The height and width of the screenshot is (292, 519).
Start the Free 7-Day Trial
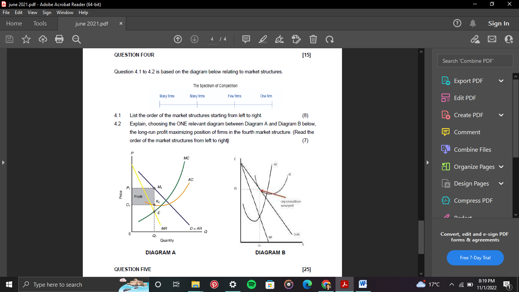475,258
